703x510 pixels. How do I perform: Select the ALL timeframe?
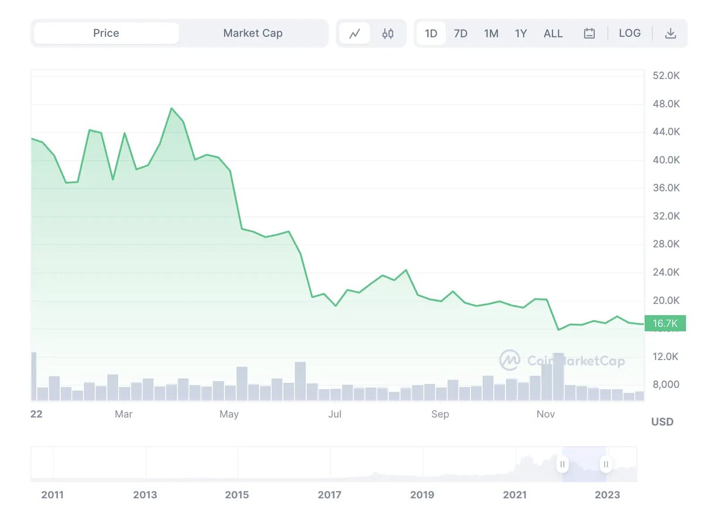552,33
